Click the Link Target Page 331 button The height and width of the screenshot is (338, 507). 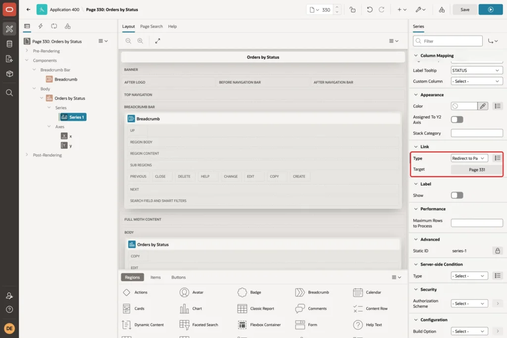point(477,170)
